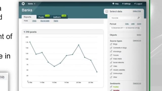The image size is (162, 91).
Task: Open the date range picker field
Action: tap(125, 28)
